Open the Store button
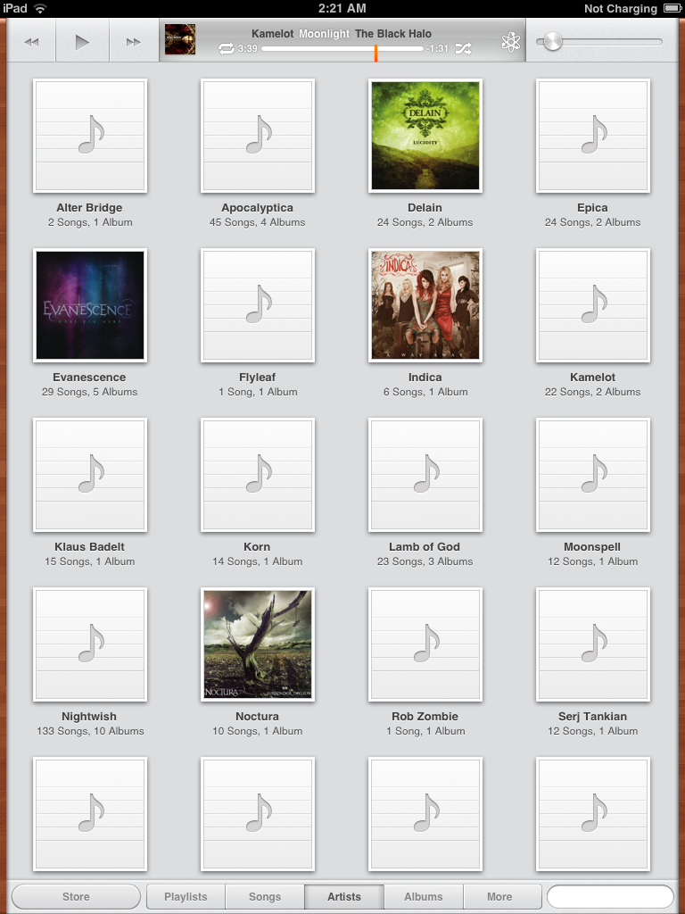The height and width of the screenshot is (914, 685). (x=76, y=896)
